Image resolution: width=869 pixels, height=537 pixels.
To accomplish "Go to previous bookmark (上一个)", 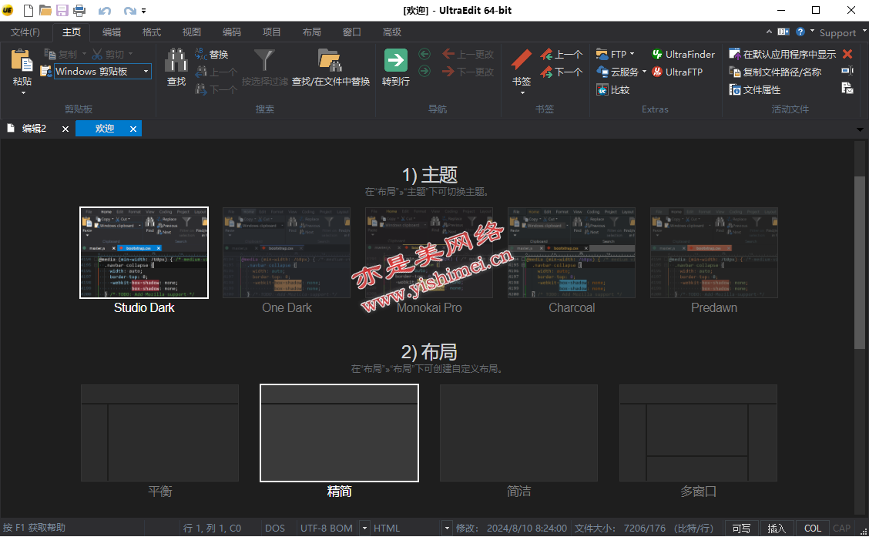I will coord(562,54).
